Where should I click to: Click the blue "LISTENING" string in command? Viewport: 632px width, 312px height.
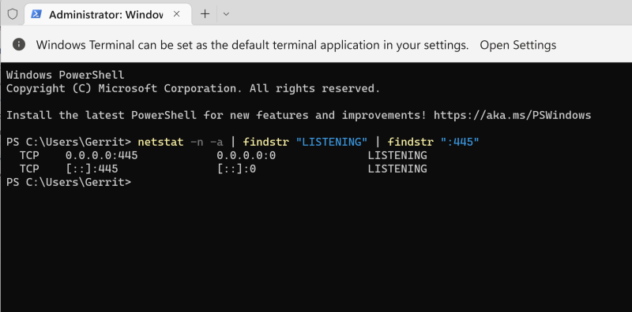[x=332, y=142]
